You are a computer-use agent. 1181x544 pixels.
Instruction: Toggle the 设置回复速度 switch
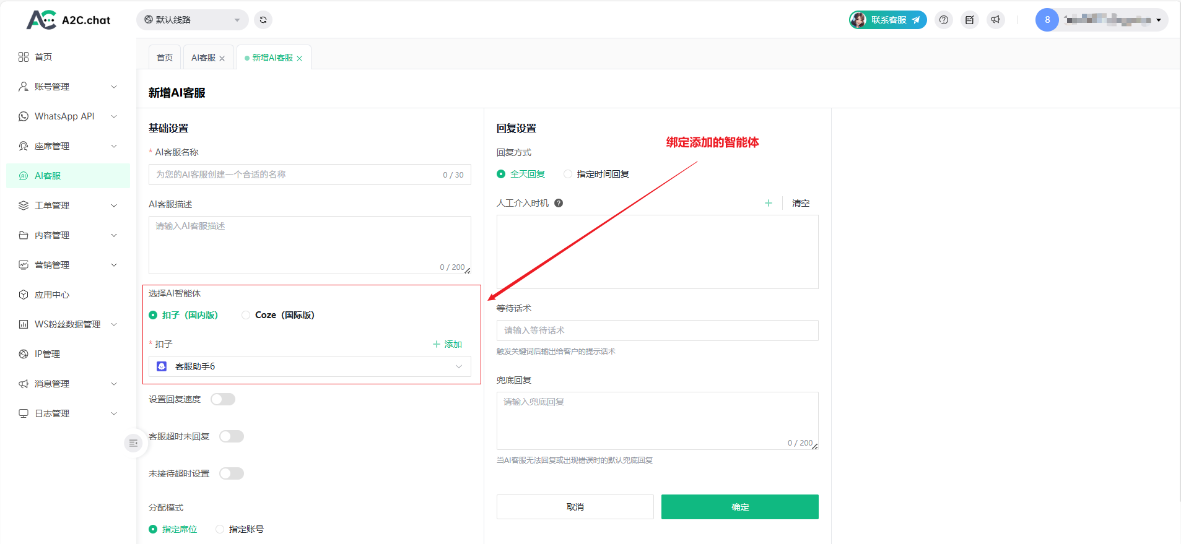(223, 399)
